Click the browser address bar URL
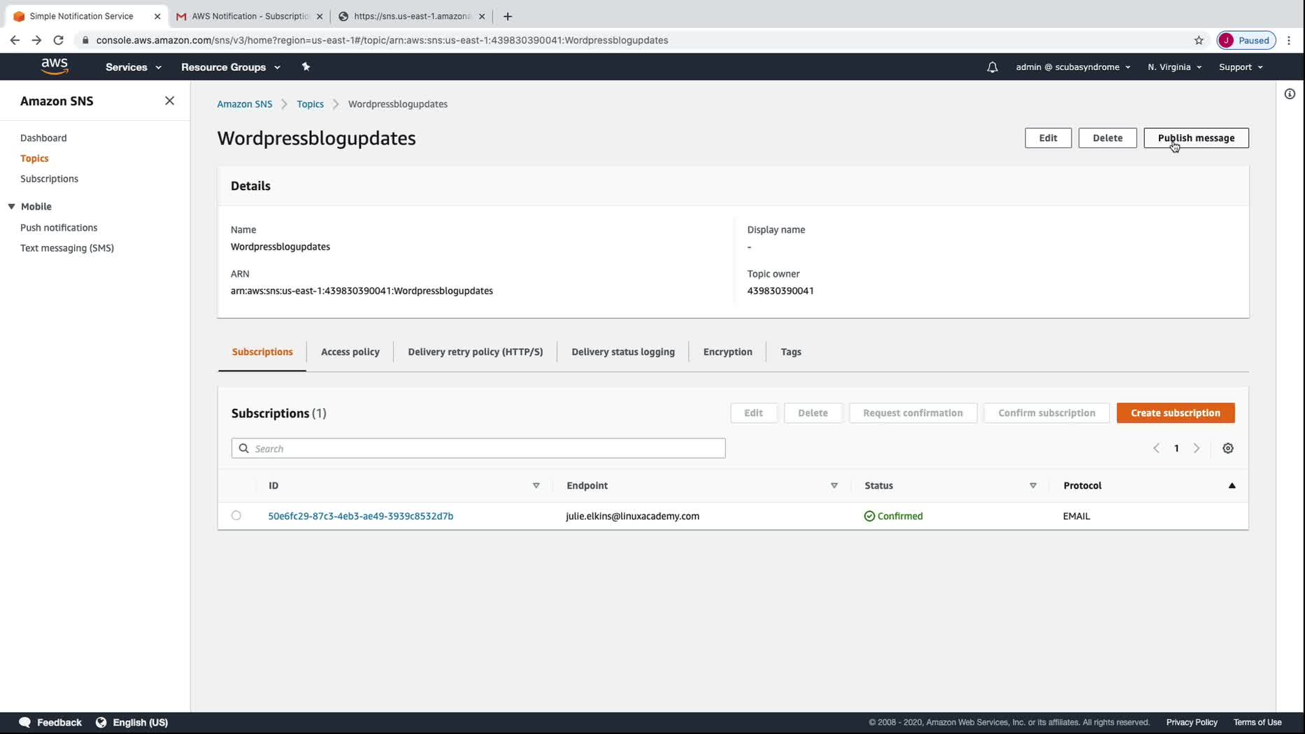Image resolution: width=1305 pixels, height=734 pixels. pos(382,40)
